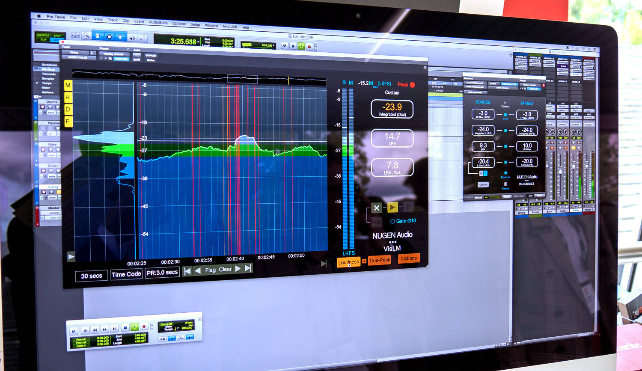Click Stop button in edit window toolbar
The image size is (642, 371).
pos(293,46)
